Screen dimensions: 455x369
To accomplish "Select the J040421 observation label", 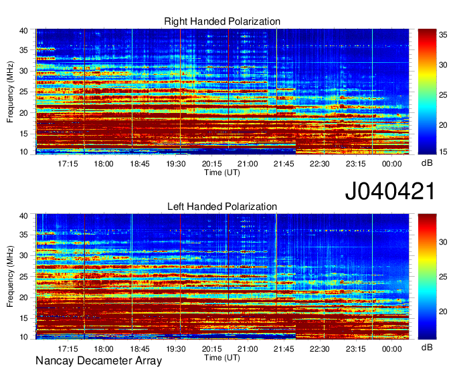I will (x=390, y=191).
